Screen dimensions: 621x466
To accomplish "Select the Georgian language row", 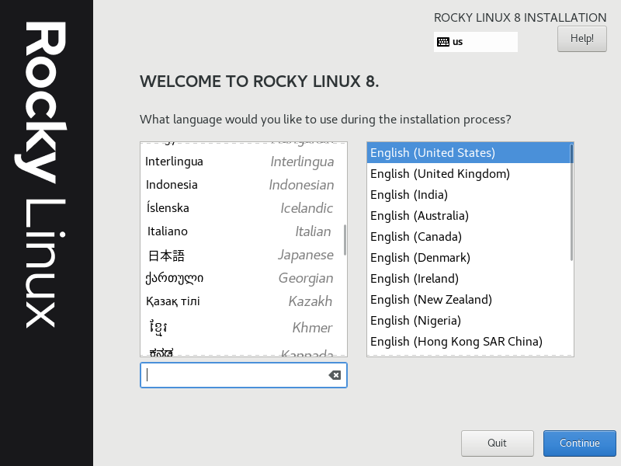I will tap(244, 278).
